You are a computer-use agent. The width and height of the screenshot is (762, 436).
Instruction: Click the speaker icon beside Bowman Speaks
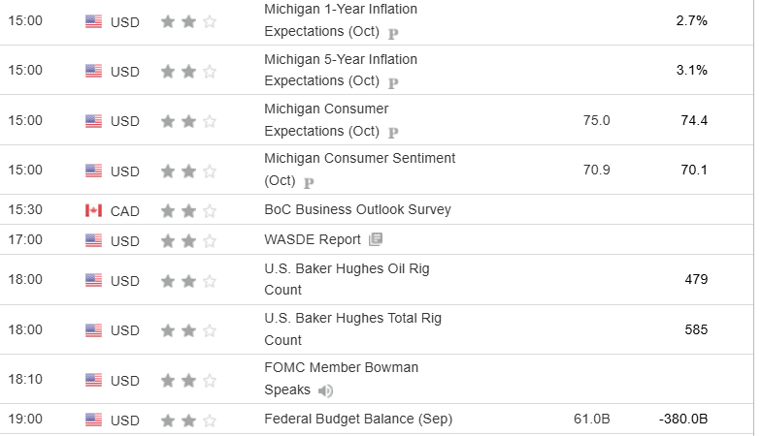pyautogui.click(x=325, y=390)
